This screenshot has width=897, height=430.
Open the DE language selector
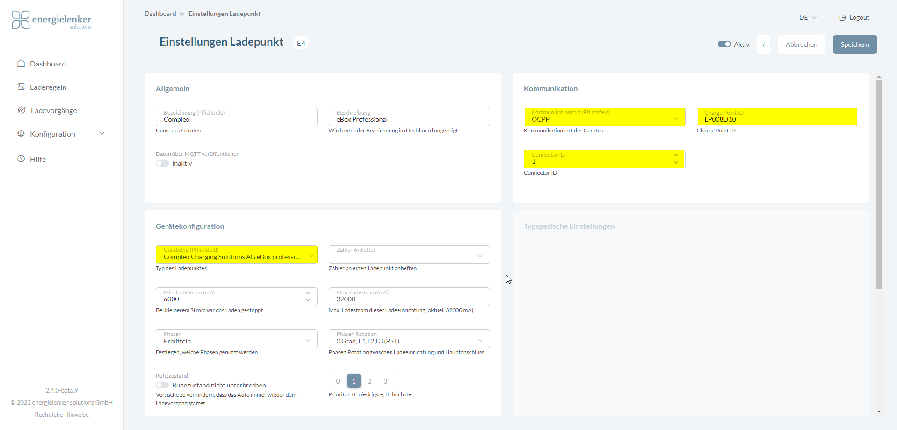coord(807,18)
